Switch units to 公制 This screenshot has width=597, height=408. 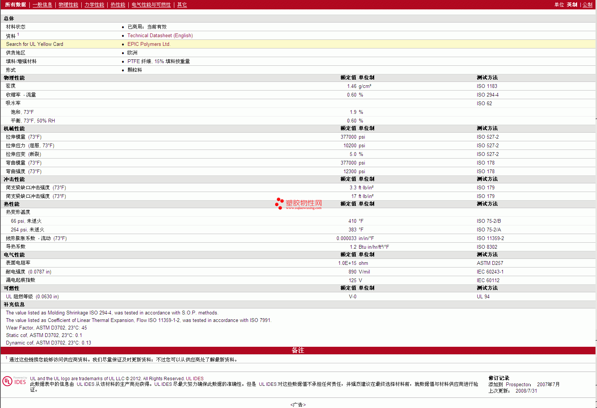588,5
